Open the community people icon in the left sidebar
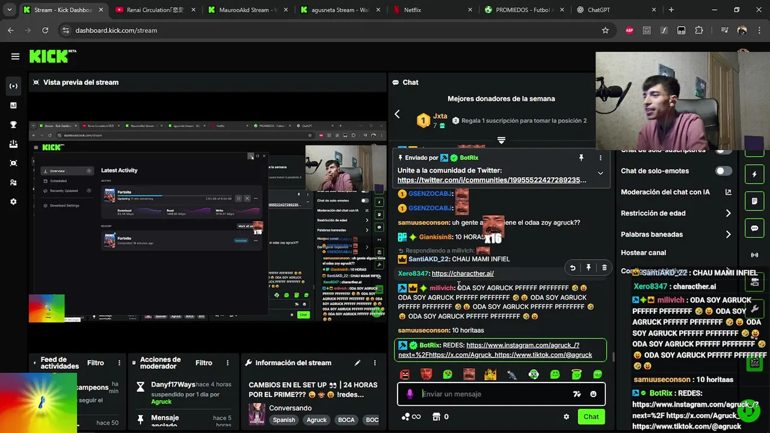 (x=13, y=182)
